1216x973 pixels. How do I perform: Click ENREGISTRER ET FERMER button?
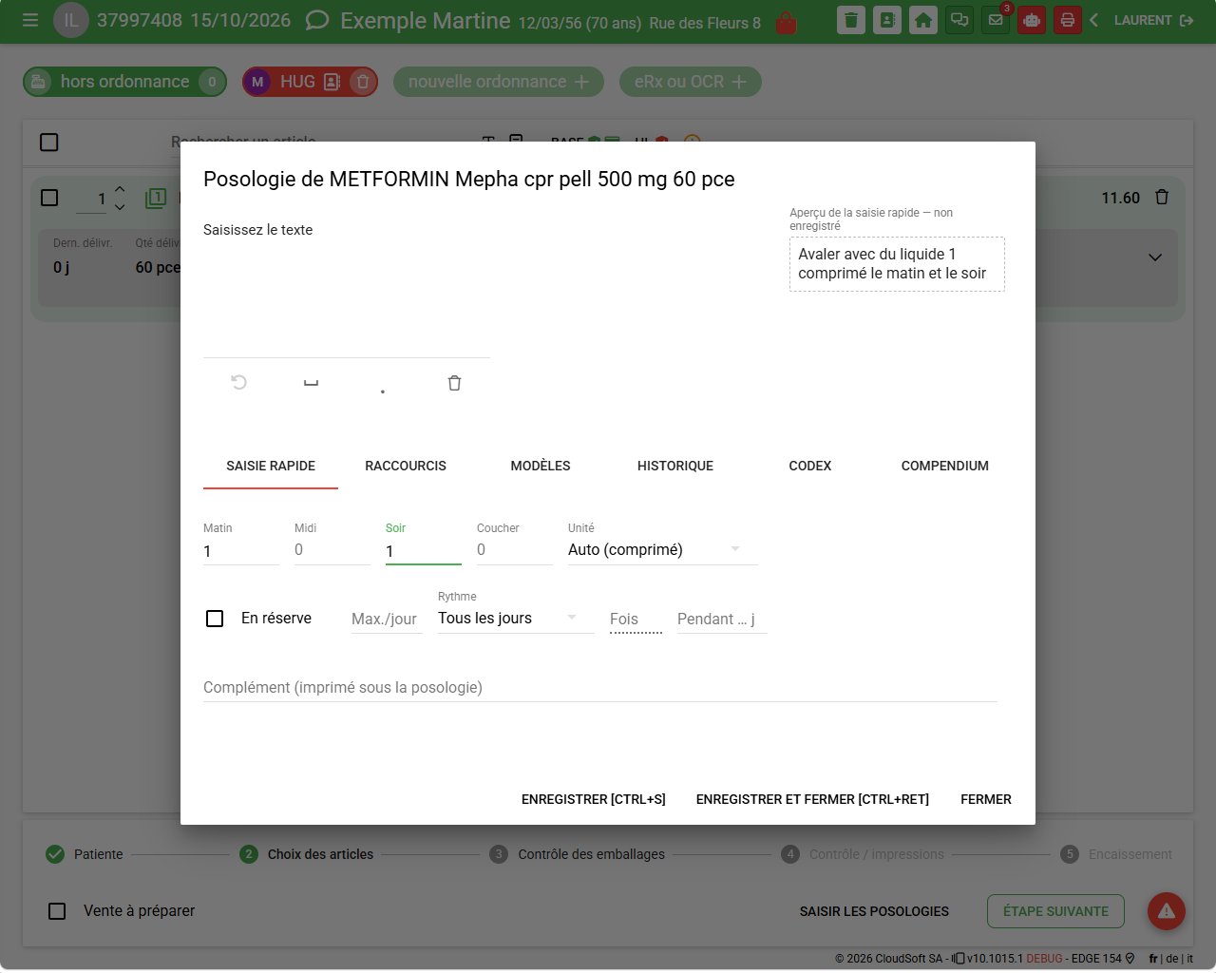coord(812,799)
